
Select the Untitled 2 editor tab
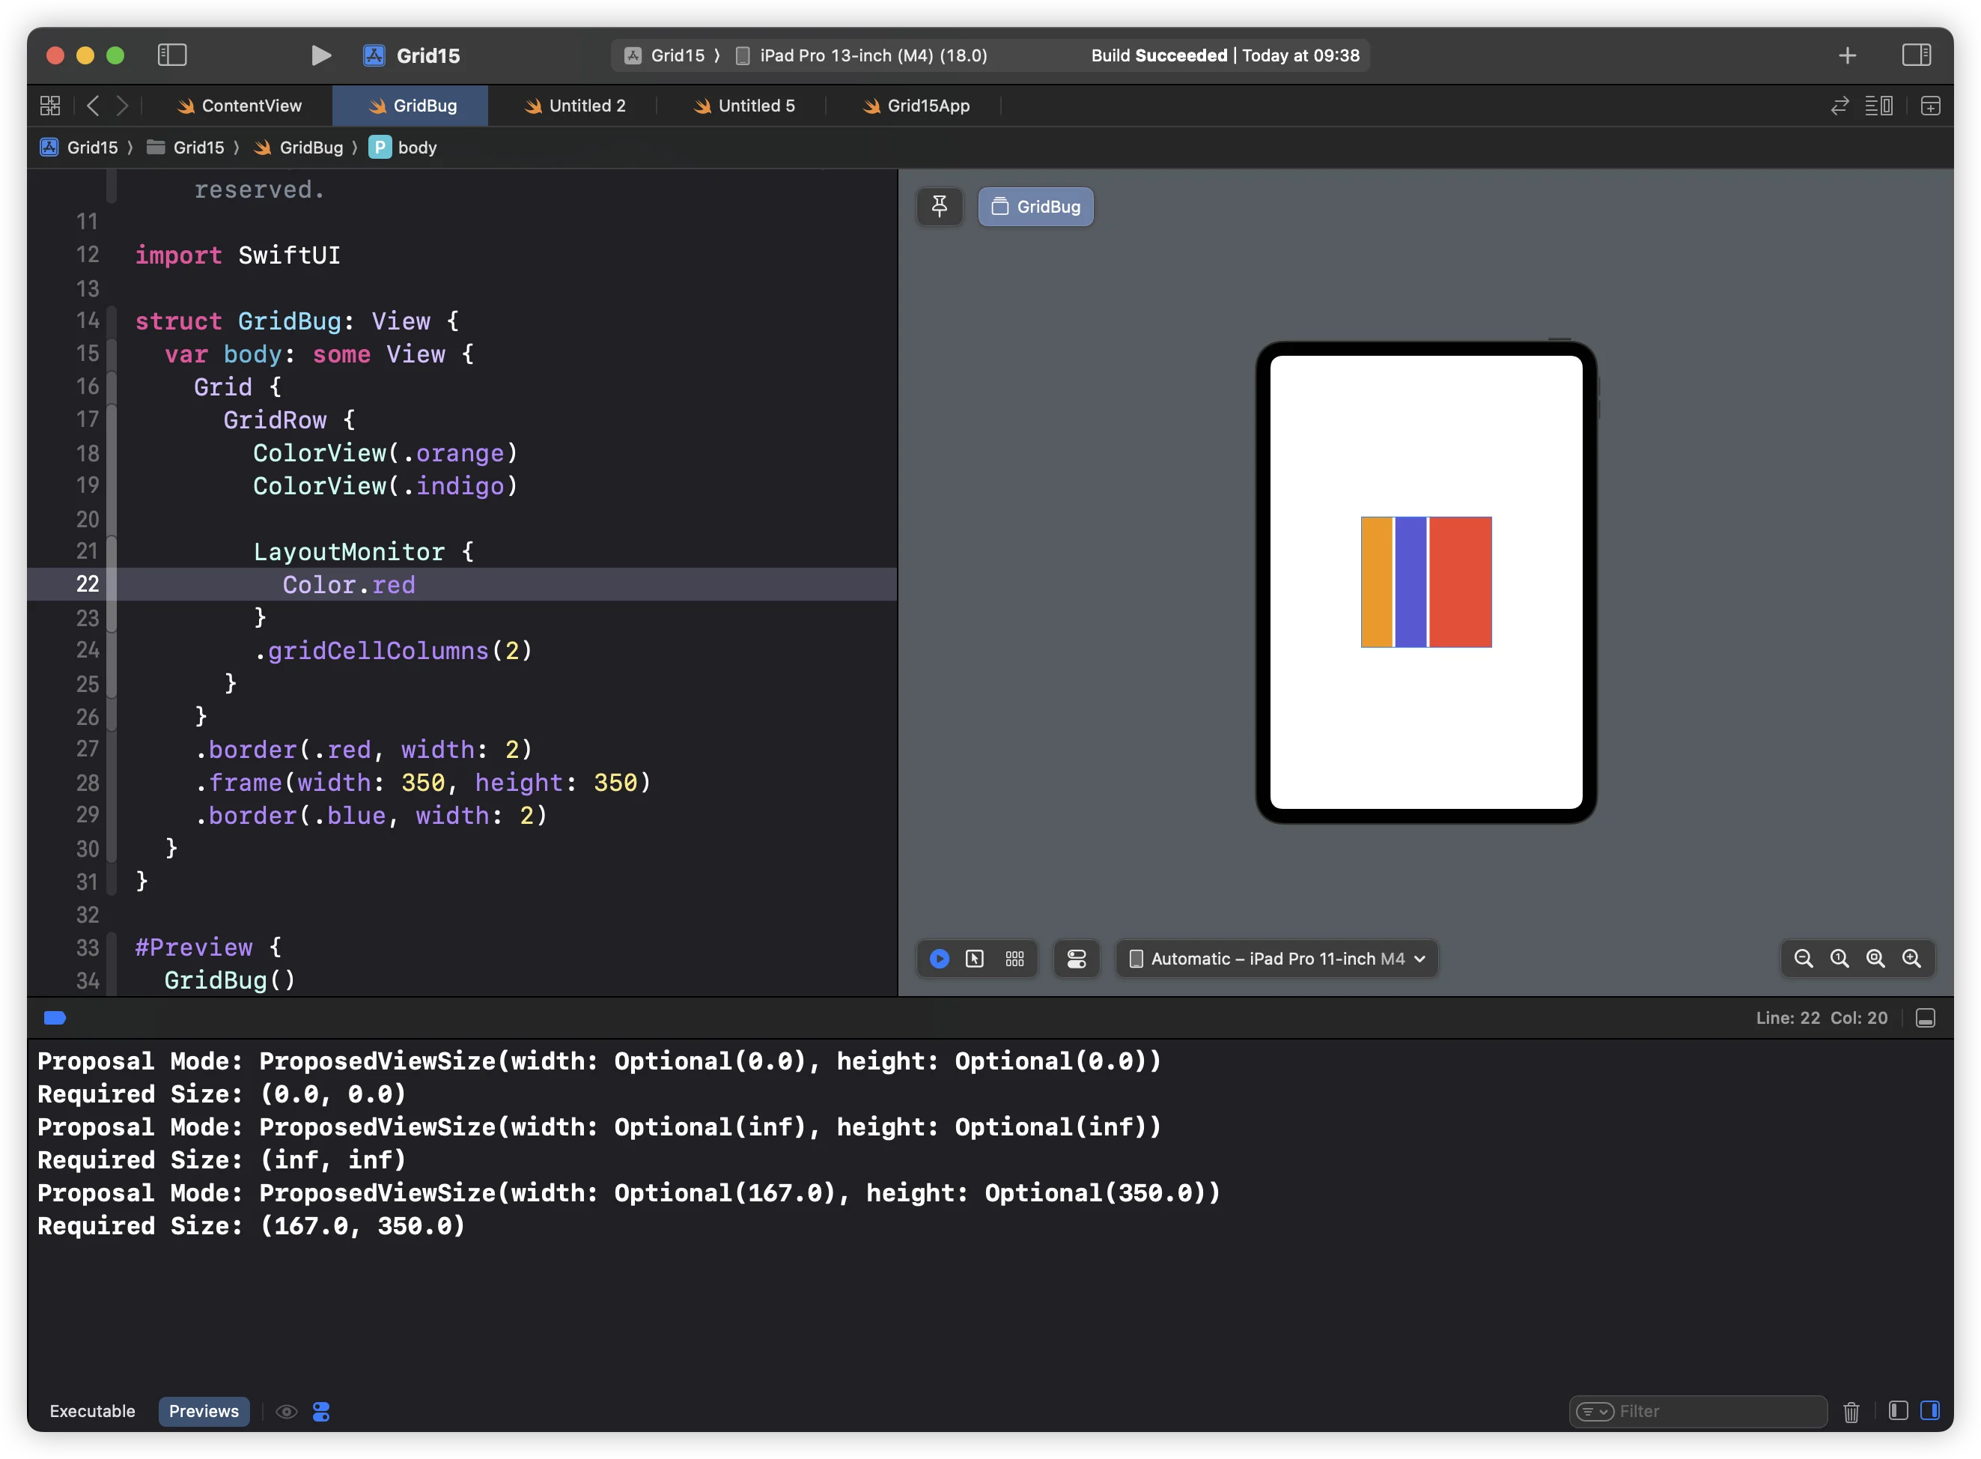588,105
